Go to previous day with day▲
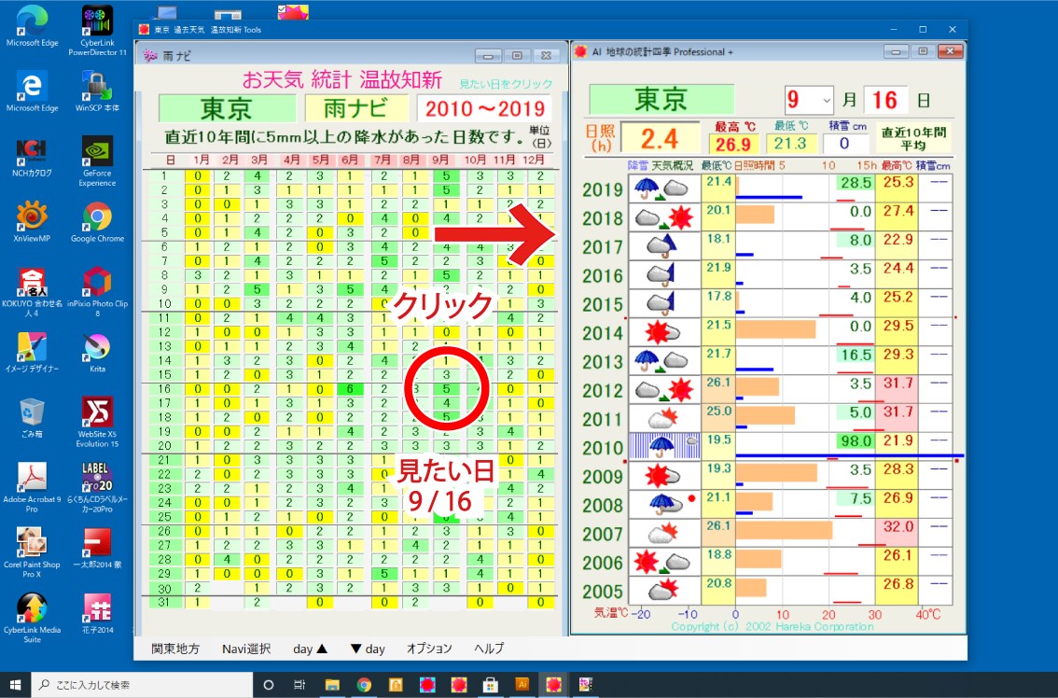Image resolution: width=1058 pixels, height=698 pixels. coord(311,649)
